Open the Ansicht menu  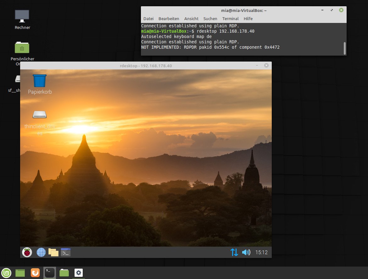(x=191, y=19)
